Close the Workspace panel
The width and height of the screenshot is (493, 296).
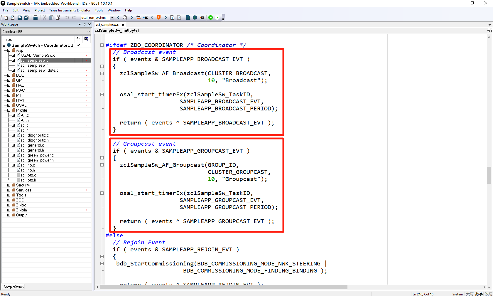pyautogui.click(x=90, y=24)
